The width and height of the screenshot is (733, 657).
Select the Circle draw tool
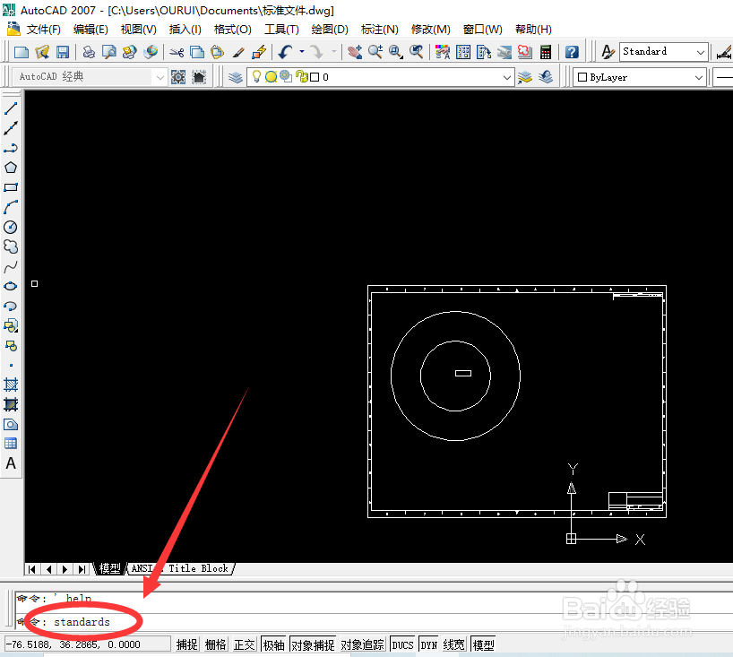click(x=11, y=227)
